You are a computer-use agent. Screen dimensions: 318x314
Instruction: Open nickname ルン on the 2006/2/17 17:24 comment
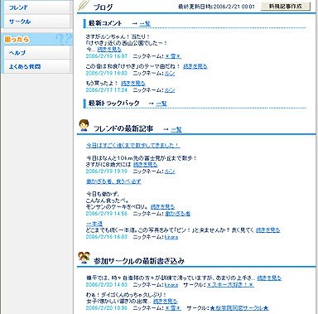pos(170,90)
